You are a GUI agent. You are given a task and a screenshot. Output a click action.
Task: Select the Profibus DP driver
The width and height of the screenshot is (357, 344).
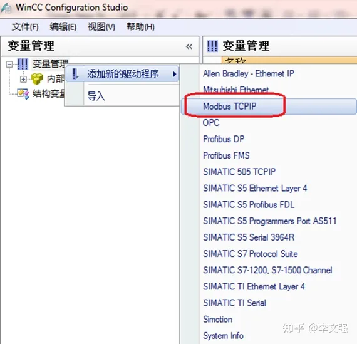(x=224, y=139)
